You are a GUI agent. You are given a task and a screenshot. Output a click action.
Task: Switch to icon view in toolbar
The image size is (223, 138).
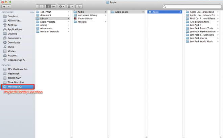coord(39,6)
